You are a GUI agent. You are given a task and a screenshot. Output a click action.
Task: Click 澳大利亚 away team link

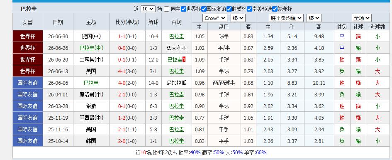tap(176, 48)
